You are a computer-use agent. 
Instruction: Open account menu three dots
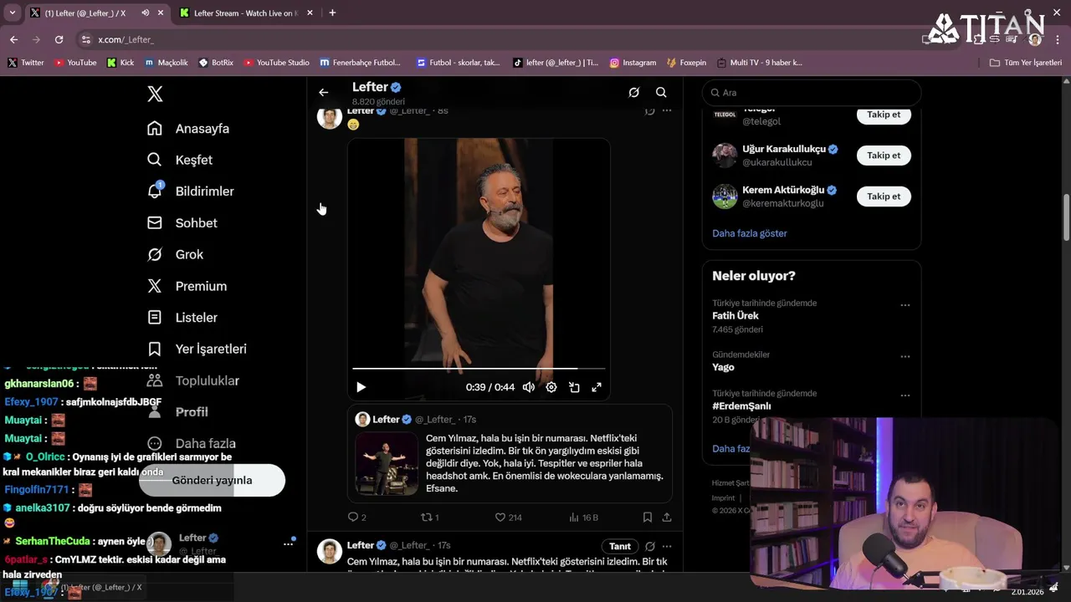pyautogui.click(x=288, y=544)
